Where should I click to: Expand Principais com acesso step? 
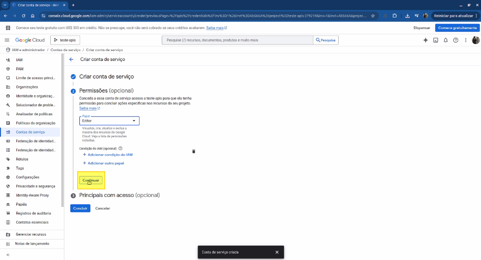119,195
